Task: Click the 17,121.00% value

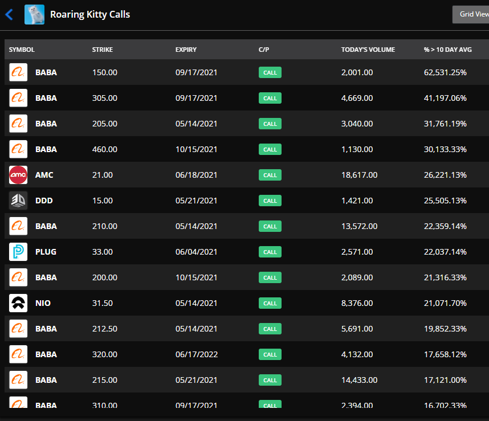Action: [x=445, y=380]
